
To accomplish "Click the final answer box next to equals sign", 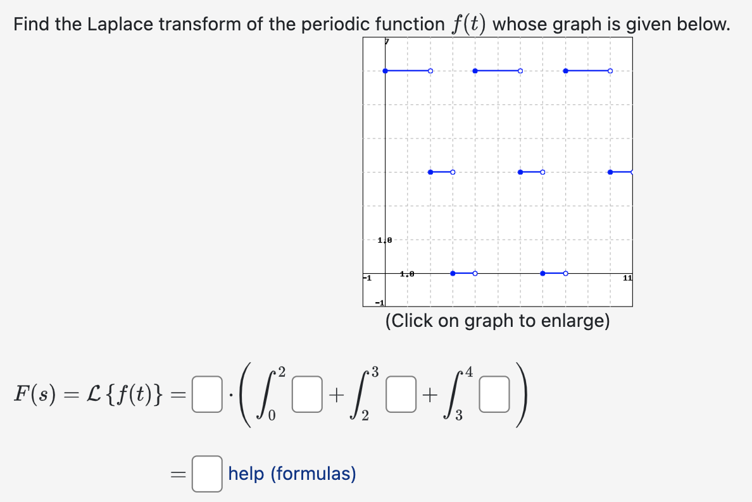I will tap(206, 473).
